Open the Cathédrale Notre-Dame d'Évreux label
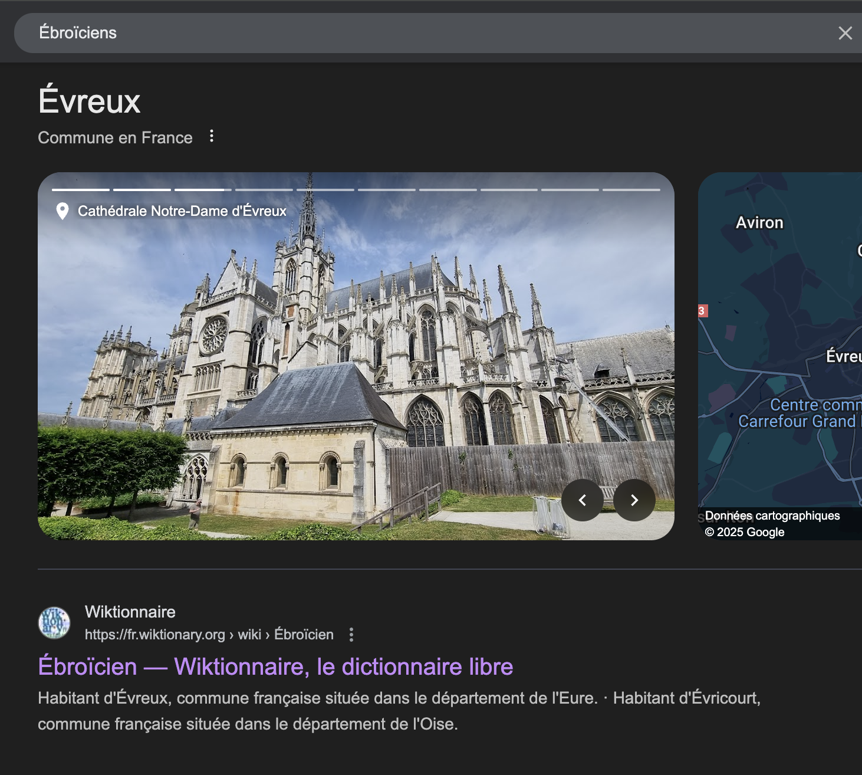The width and height of the screenshot is (862, 775). (182, 211)
